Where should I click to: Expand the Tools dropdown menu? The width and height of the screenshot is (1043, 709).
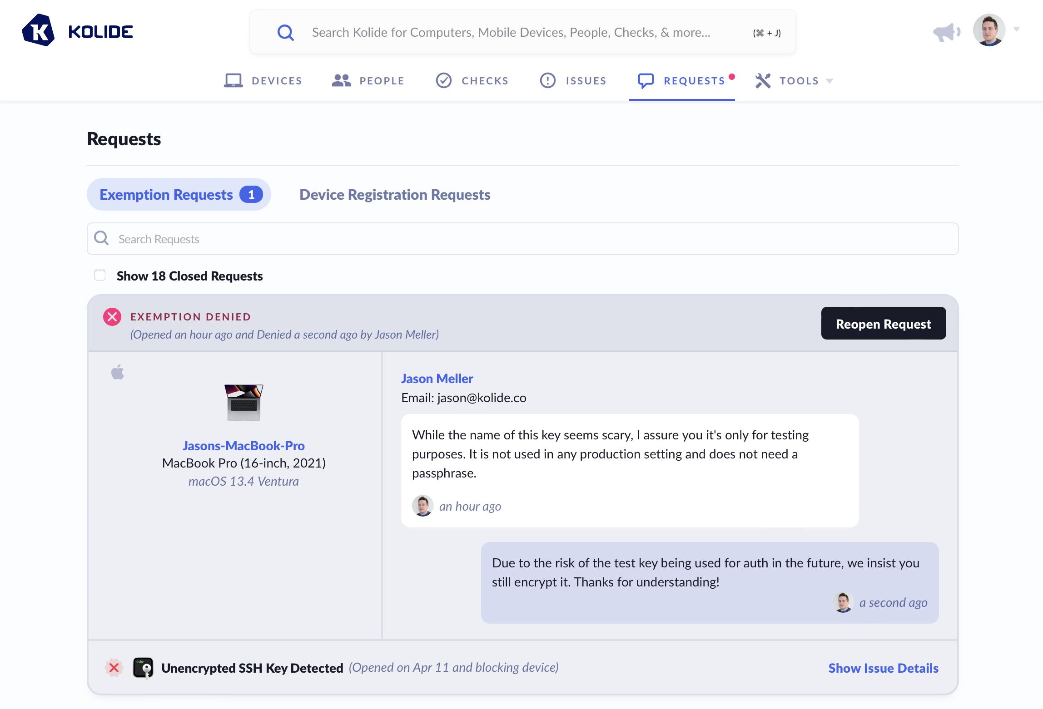[795, 81]
